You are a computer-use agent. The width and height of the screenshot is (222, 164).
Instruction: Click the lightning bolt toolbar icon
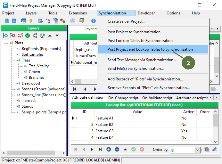click(31, 21)
